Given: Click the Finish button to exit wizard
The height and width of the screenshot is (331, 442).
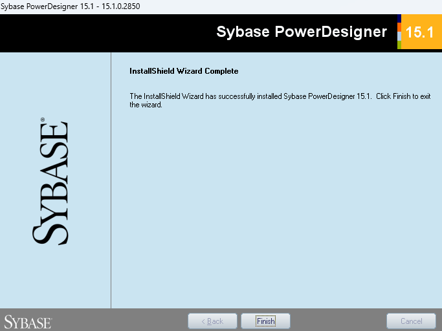Looking at the screenshot, I should click(x=265, y=321).
